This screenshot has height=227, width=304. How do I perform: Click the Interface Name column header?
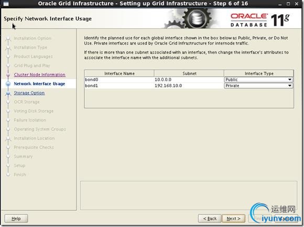[x=119, y=74]
